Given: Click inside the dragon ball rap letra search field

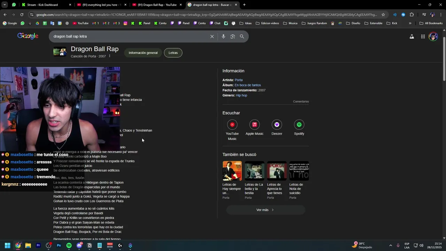Looking at the screenshot, I should (x=129, y=36).
